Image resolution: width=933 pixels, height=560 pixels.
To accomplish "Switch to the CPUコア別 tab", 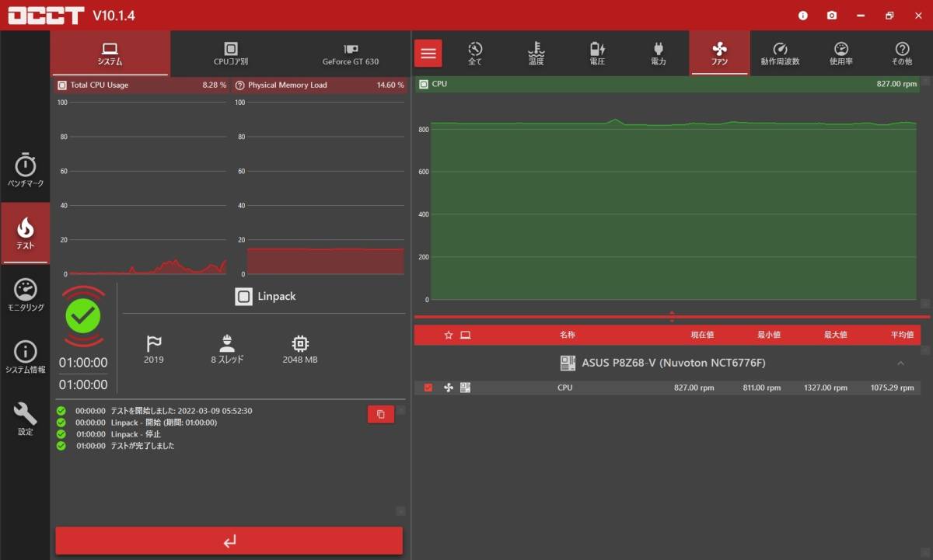I will 231,53.
